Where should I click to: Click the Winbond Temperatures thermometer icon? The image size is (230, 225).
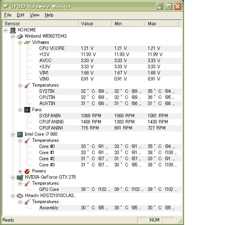coord(27,85)
